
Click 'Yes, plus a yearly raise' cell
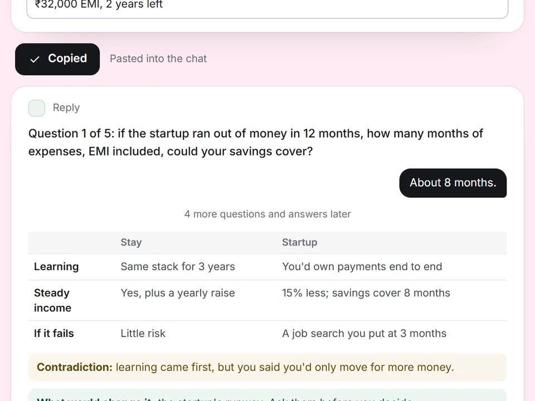tap(178, 293)
